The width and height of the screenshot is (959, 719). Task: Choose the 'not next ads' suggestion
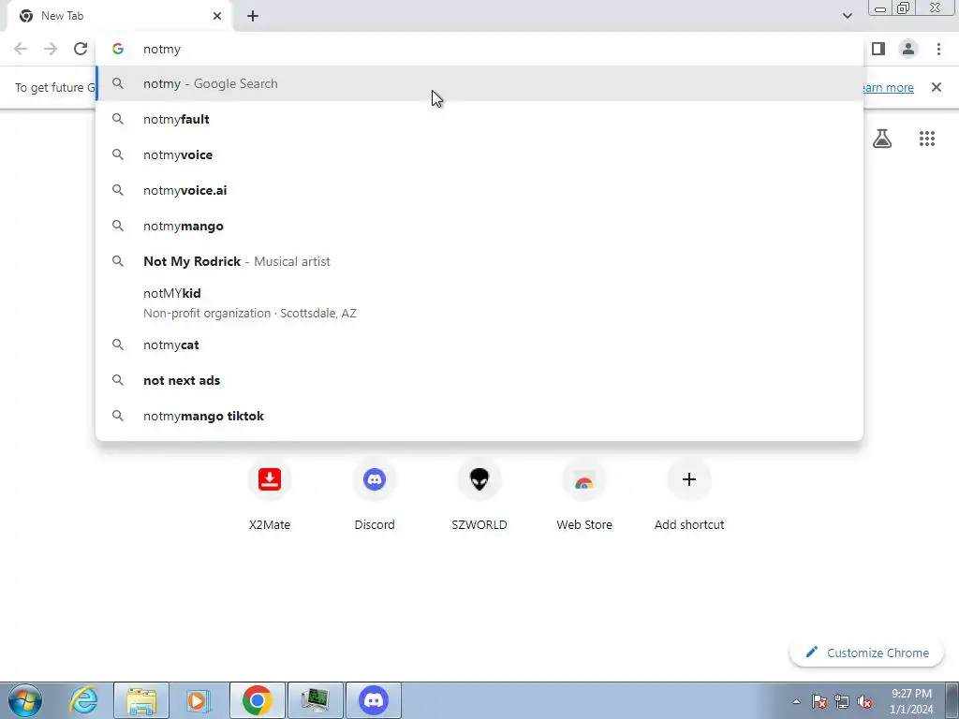(479, 380)
